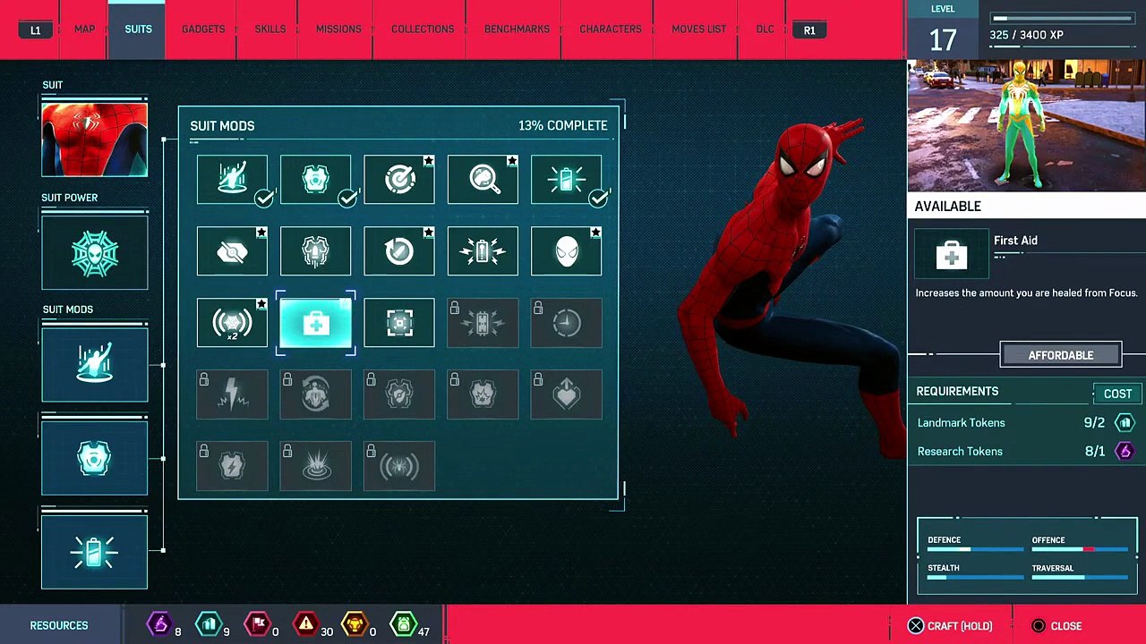Click the DEFENCE stat bar
Image resolution: width=1146 pixels, height=644 pixels.
pos(975,549)
